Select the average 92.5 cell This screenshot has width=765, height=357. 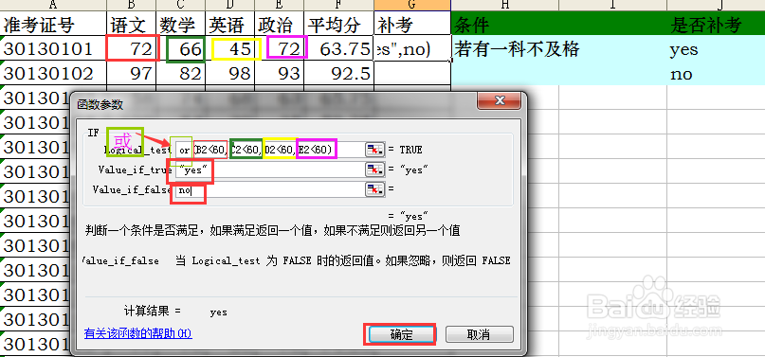pyautogui.click(x=339, y=73)
